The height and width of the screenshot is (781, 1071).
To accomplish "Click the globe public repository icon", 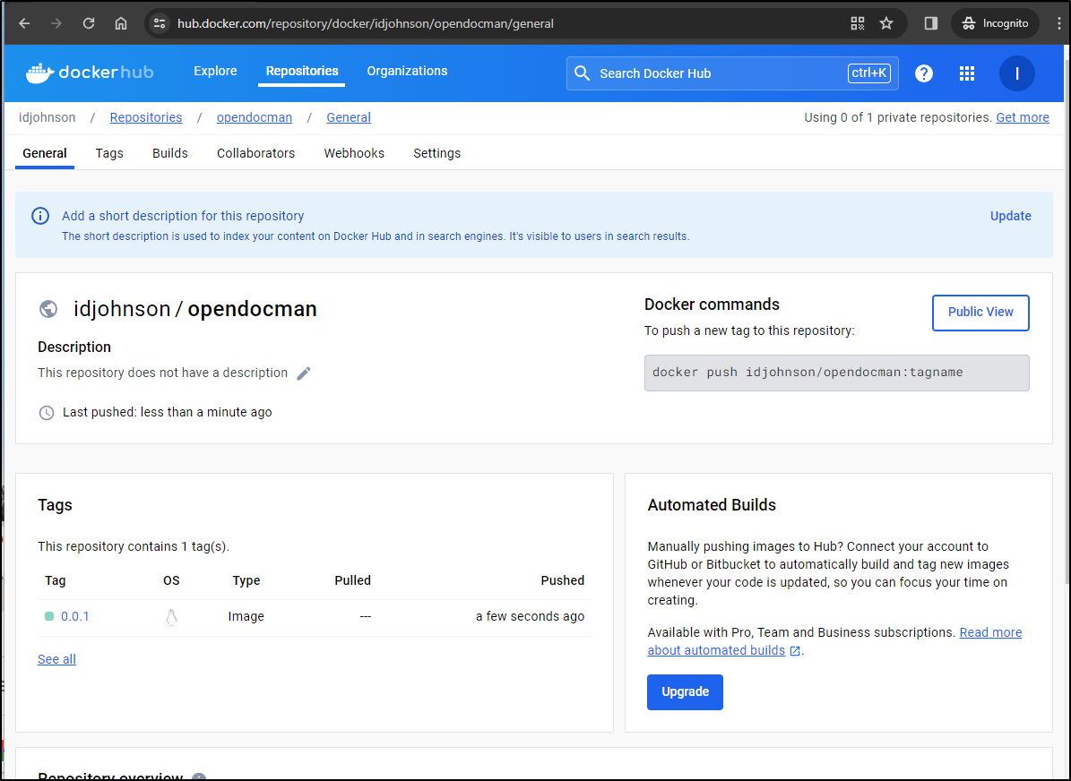I will (x=48, y=309).
